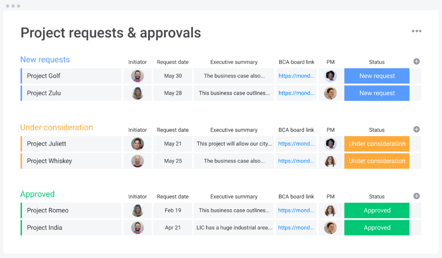Sort by the Request date column header
442x258 pixels.
pyautogui.click(x=172, y=62)
